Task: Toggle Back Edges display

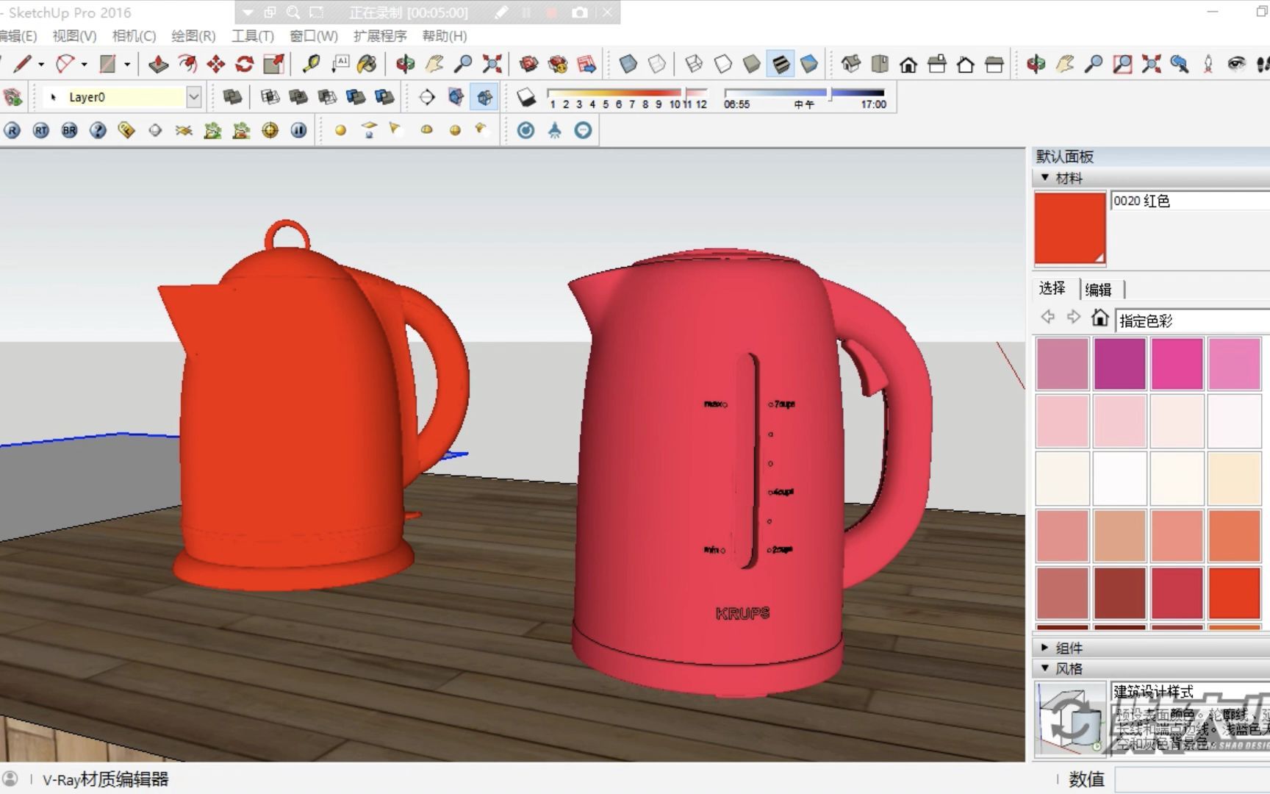Action: tap(657, 65)
